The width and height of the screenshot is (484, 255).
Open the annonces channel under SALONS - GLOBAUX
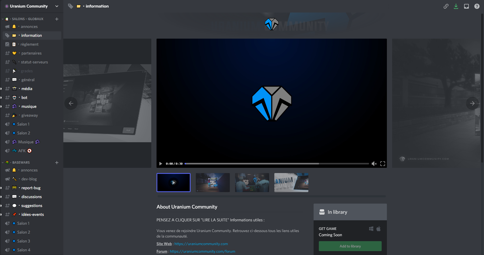tap(32, 27)
